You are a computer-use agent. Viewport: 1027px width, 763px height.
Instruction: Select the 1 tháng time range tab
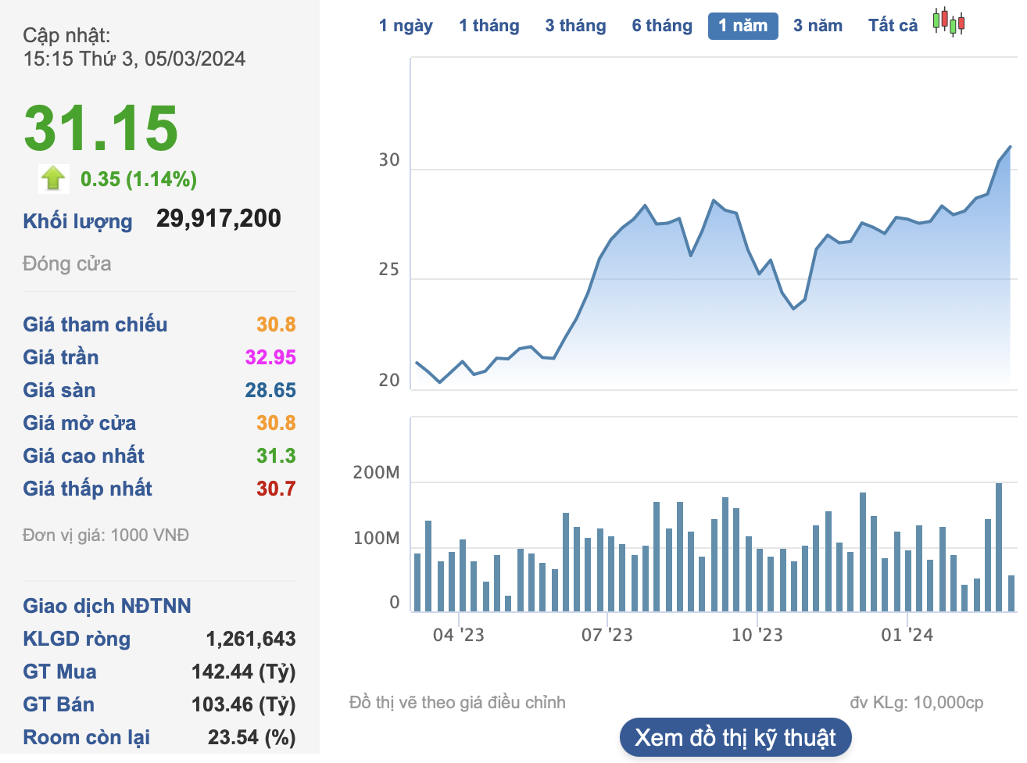tap(489, 26)
